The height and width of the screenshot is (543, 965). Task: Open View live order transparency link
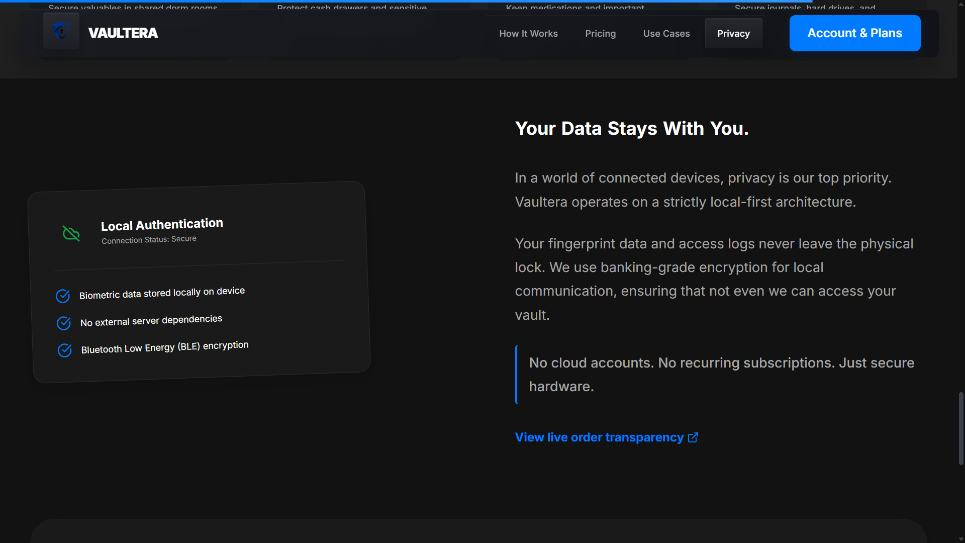[x=606, y=437]
